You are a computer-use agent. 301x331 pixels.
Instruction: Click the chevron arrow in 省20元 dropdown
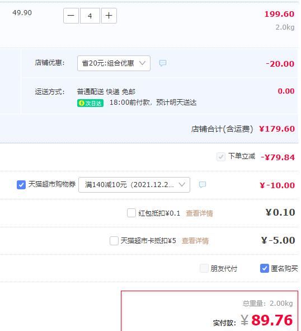click(142, 63)
